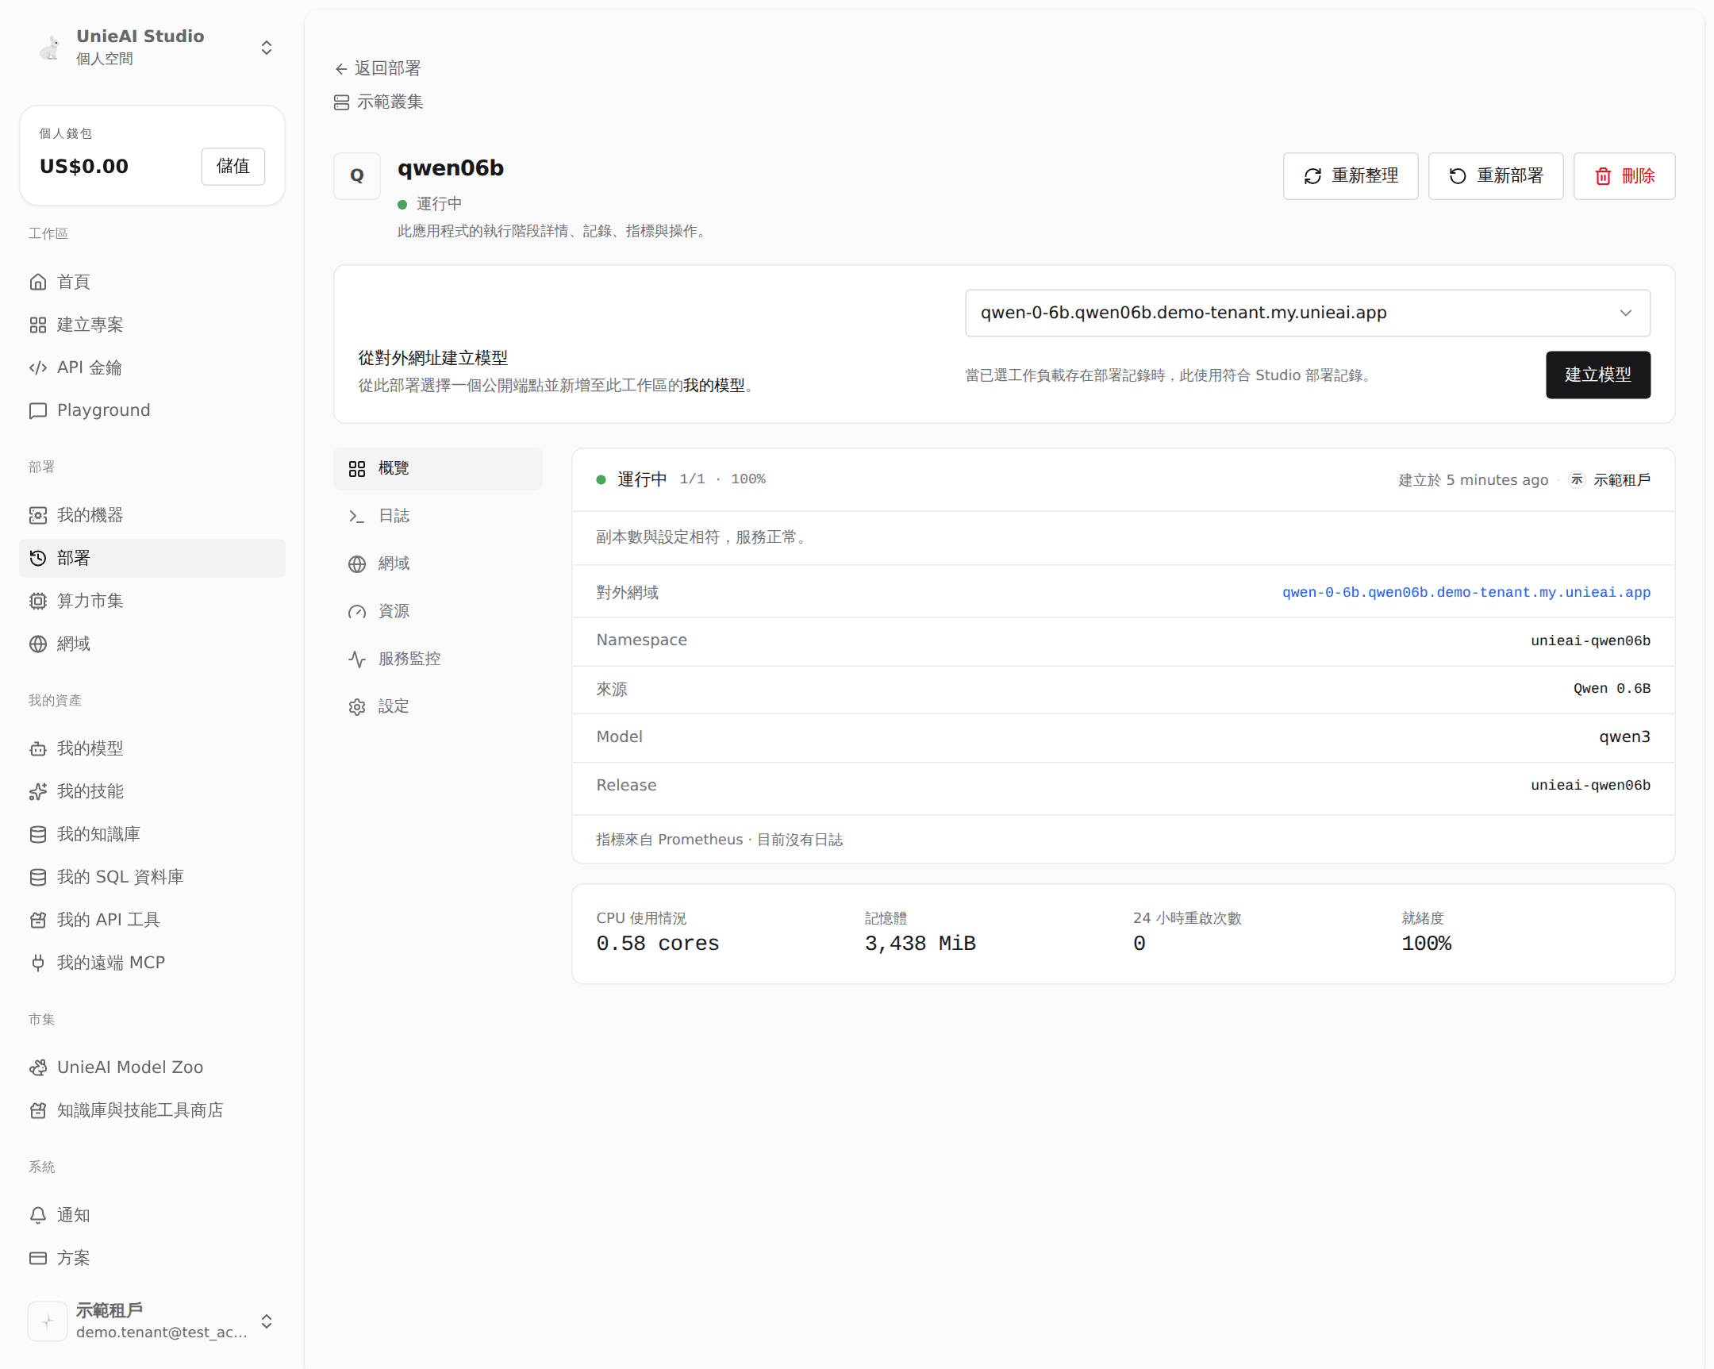
Task: Open the 示範叢集 cluster link
Action: (379, 102)
